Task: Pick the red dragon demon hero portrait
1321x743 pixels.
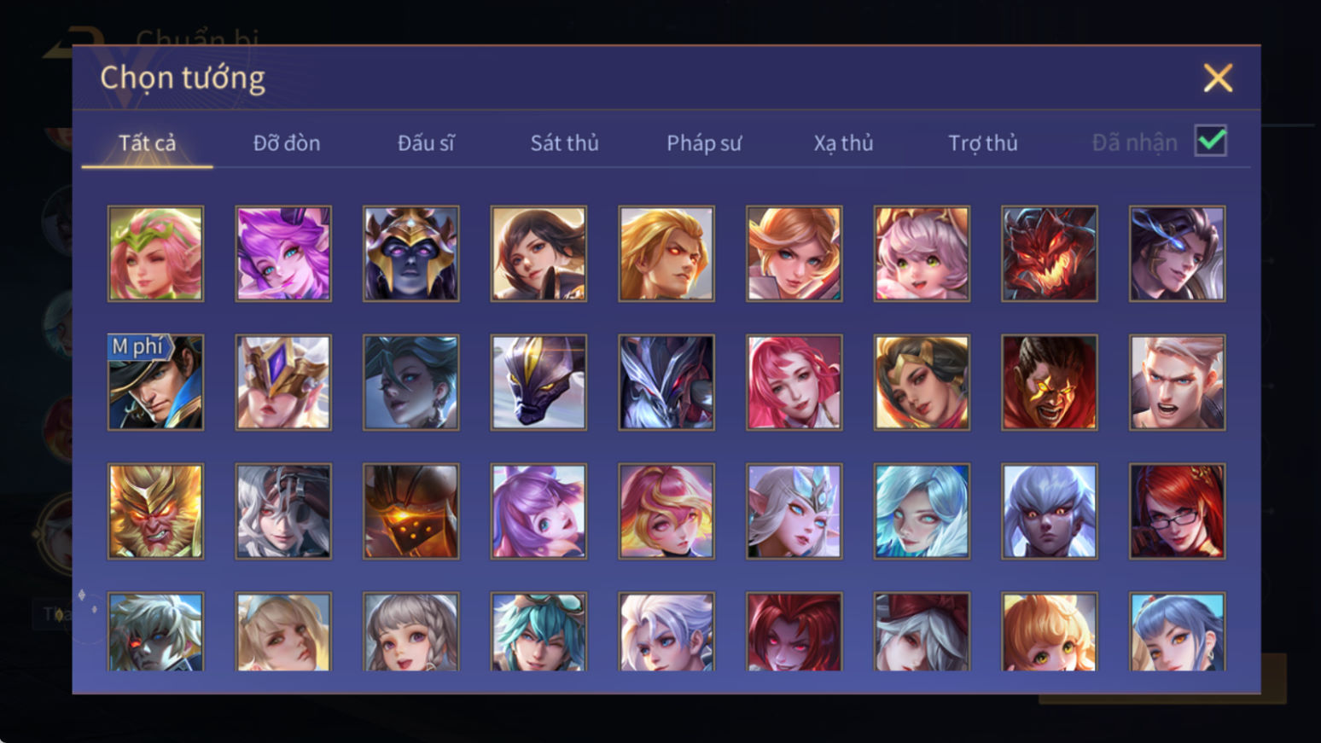Action: pos(1050,253)
